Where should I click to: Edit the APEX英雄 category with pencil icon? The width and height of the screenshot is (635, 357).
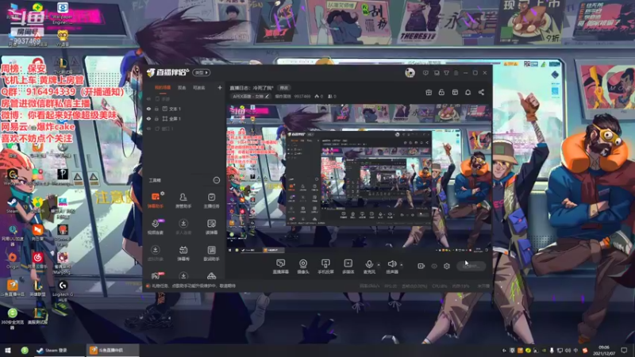pyautogui.click(x=267, y=96)
